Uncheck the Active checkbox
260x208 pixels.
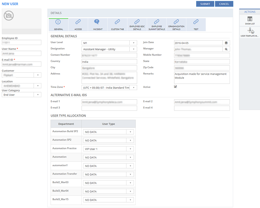pos(175,87)
